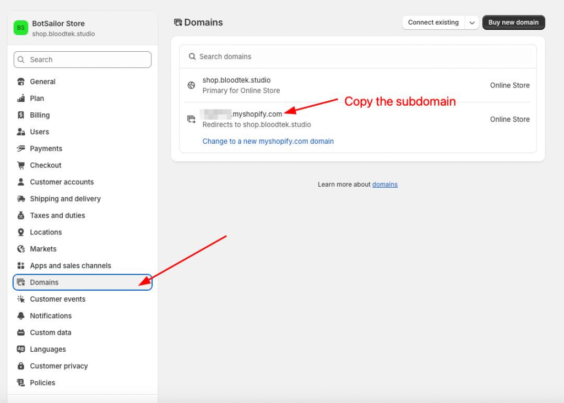Click the Buy new domain button
This screenshot has height=403, width=564.
513,22
